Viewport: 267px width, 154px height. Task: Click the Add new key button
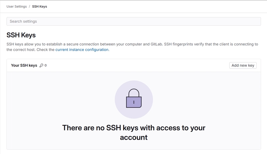coord(243,65)
